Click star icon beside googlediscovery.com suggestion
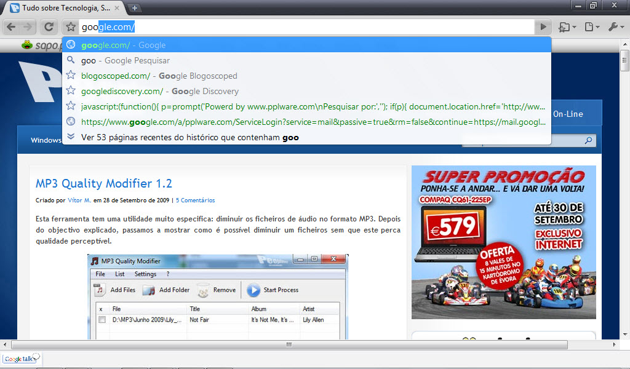This screenshot has width=630, height=369. 71,90
